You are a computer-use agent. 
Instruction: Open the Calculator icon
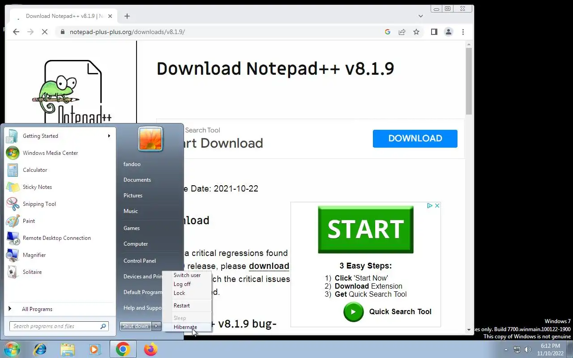(13, 170)
